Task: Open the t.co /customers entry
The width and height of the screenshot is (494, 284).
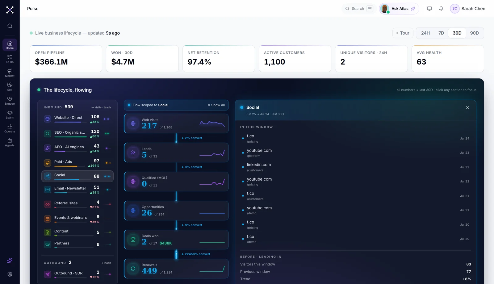Action: [356, 196]
